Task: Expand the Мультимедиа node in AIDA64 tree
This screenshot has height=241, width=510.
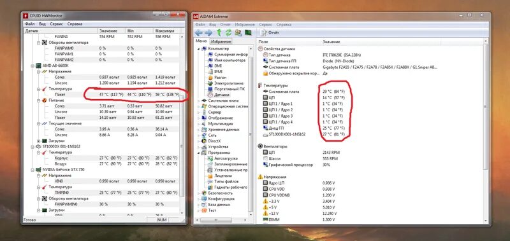Action: click(x=200, y=123)
